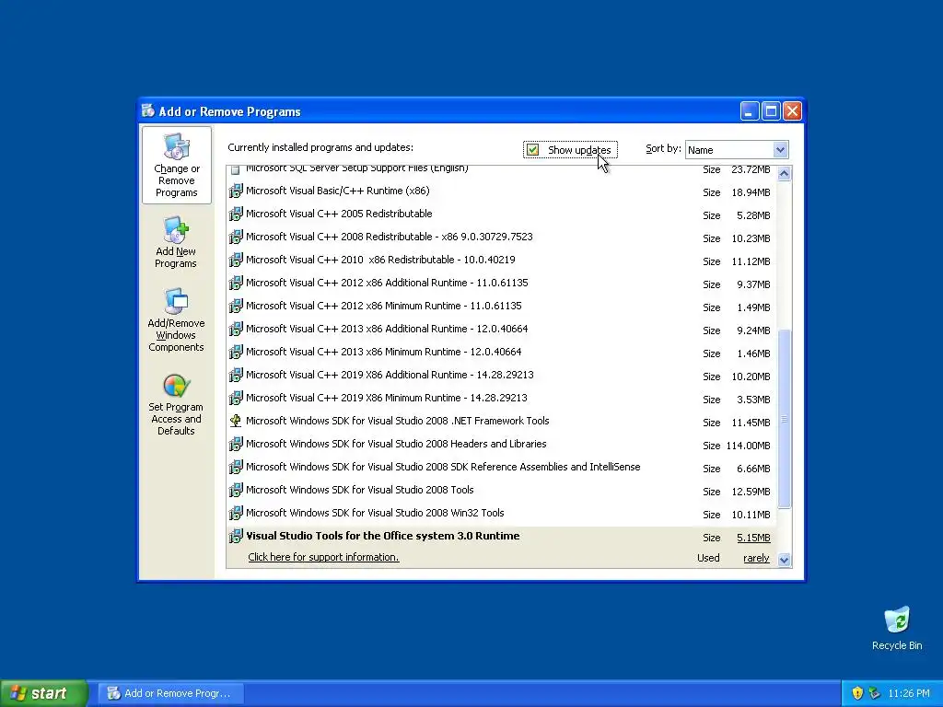
Task: Click Visual Studio Tools for Office system 3.0 Runtime
Action: (382, 537)
